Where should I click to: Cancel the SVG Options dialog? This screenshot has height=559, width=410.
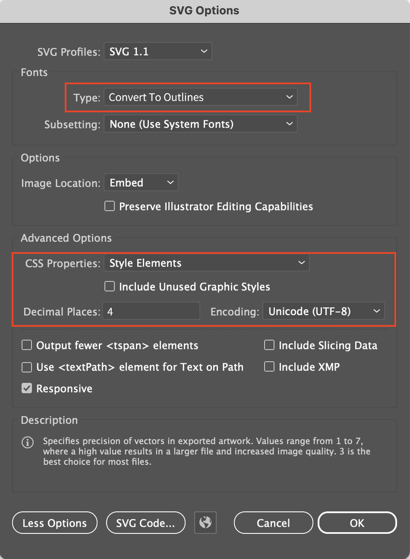(273, 523)
